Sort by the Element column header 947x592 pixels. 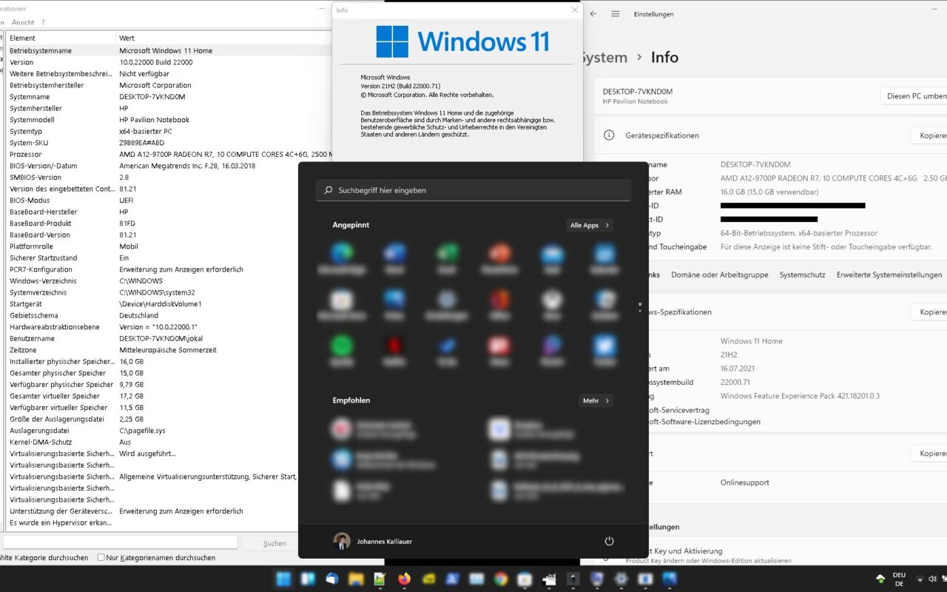coord(61,38)
